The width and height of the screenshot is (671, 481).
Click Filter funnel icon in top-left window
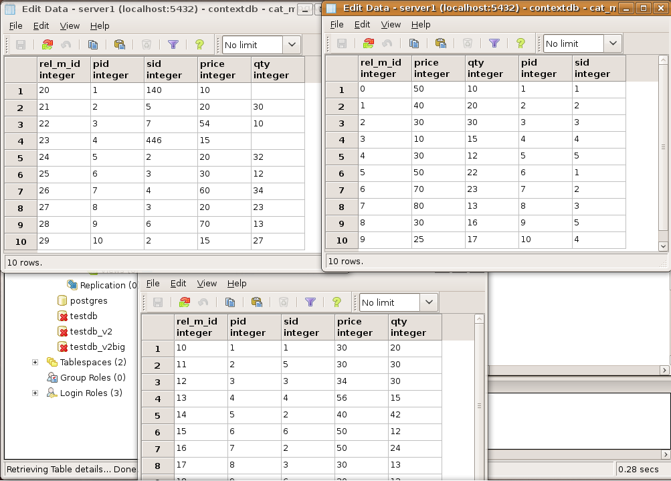(x=173, y=45)
